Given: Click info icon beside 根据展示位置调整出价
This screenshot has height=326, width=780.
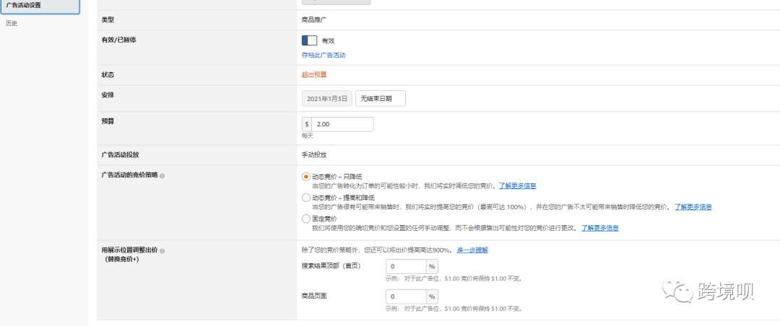Looking at the screenshot, I should (x=162, y=251).
